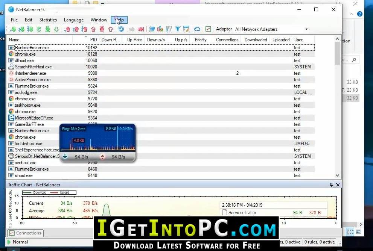
Task: Sort by the Downloaded column header
Action: pyautogui.click(x=256, y=40)
